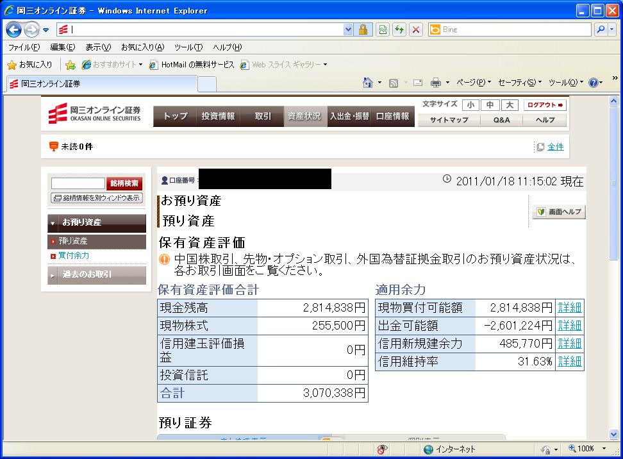Image resolution: width=623 pixels, height=459 pixels.
Task: Set text size to 大 (large)
Action: (510, 105)
